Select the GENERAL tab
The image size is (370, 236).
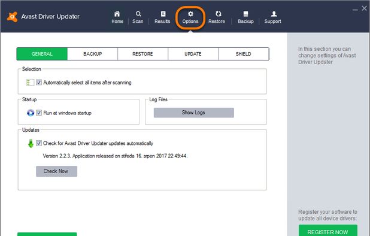(42, 54)
